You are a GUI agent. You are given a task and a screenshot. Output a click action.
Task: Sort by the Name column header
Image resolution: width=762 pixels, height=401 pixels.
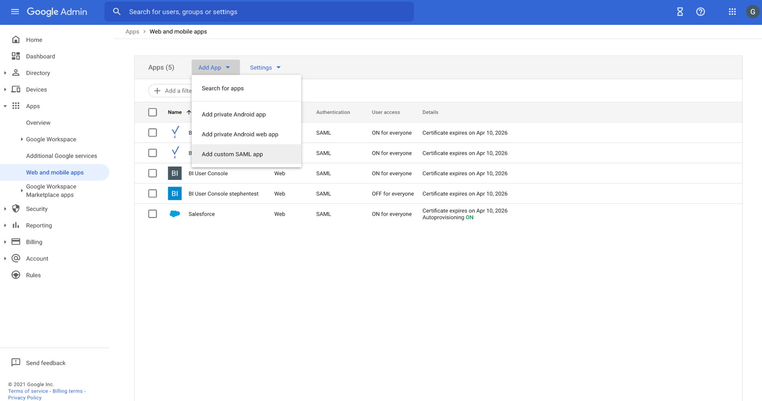(x=175, y=112)
